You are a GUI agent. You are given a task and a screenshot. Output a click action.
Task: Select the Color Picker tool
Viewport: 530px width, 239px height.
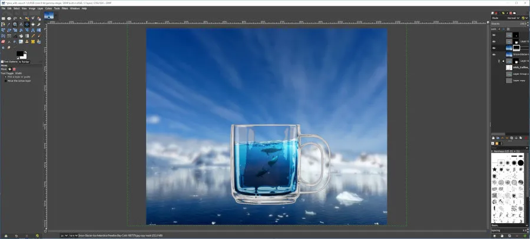[x=9, y=24]
